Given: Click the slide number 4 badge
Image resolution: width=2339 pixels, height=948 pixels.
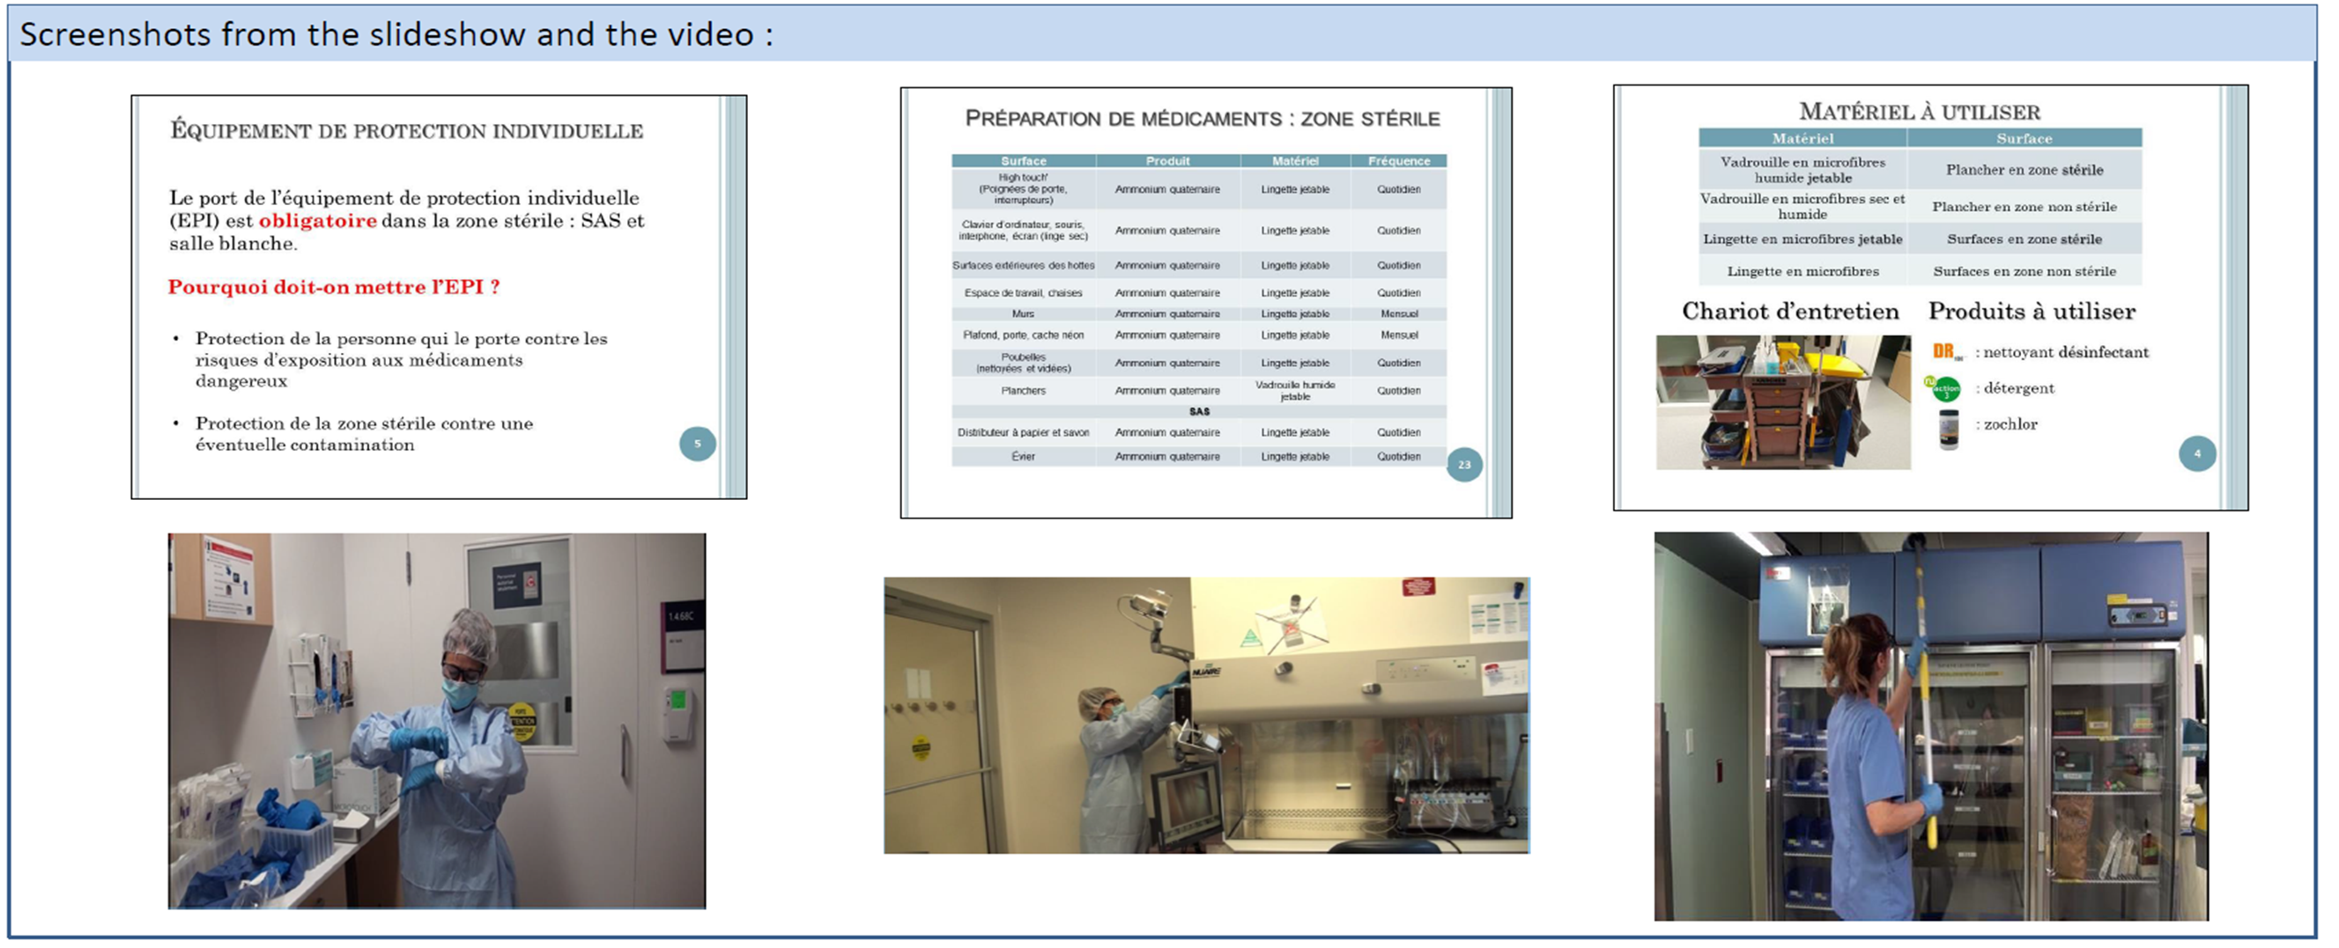Looking at the screenshot, I should click(x=2196, y=453).
